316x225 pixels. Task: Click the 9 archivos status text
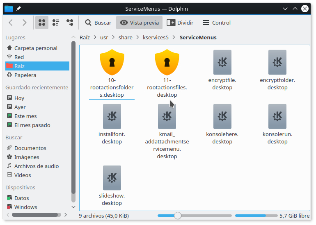coord(104,216)
